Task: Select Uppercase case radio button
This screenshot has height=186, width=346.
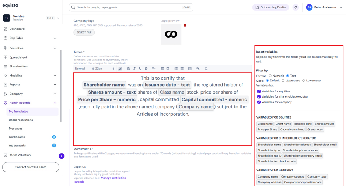Action: click(283, 81)
